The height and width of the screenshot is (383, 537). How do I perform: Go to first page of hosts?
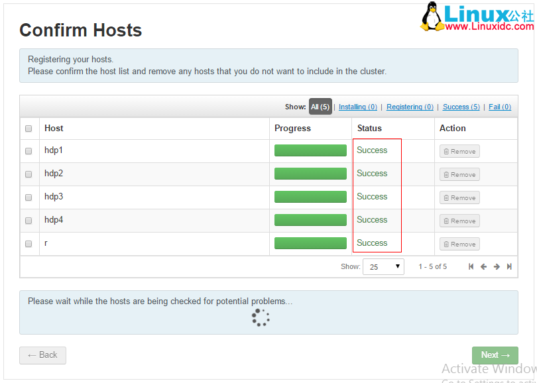(471, 266)
